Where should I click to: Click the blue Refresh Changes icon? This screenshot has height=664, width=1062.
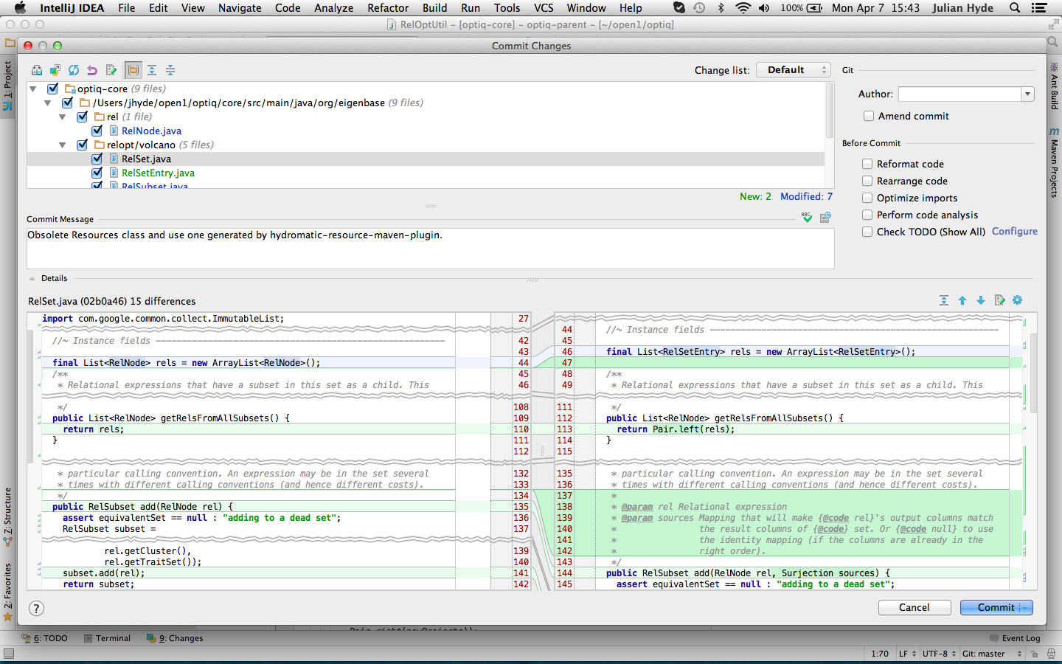(74, 70)
